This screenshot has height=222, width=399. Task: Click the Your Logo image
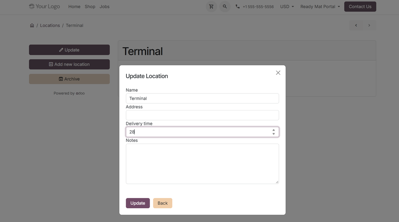pyautogui.click(x=44, y=7)
